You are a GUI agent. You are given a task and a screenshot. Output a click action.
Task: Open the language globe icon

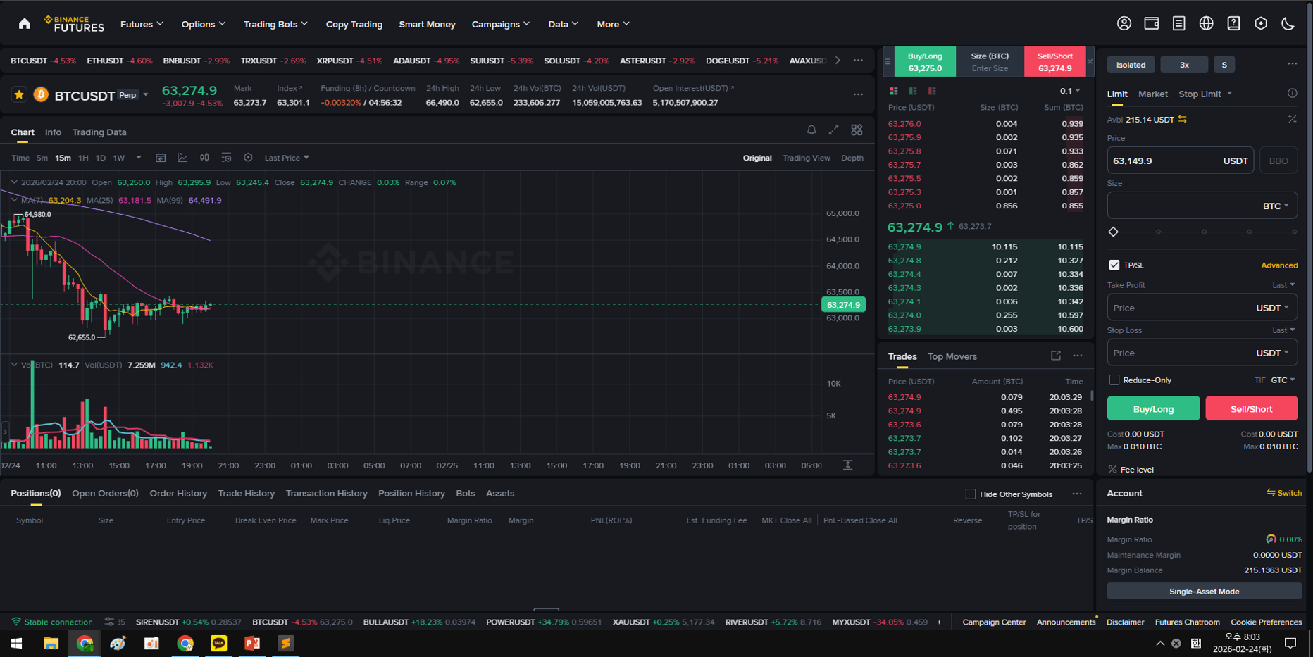click(1206, 24)
